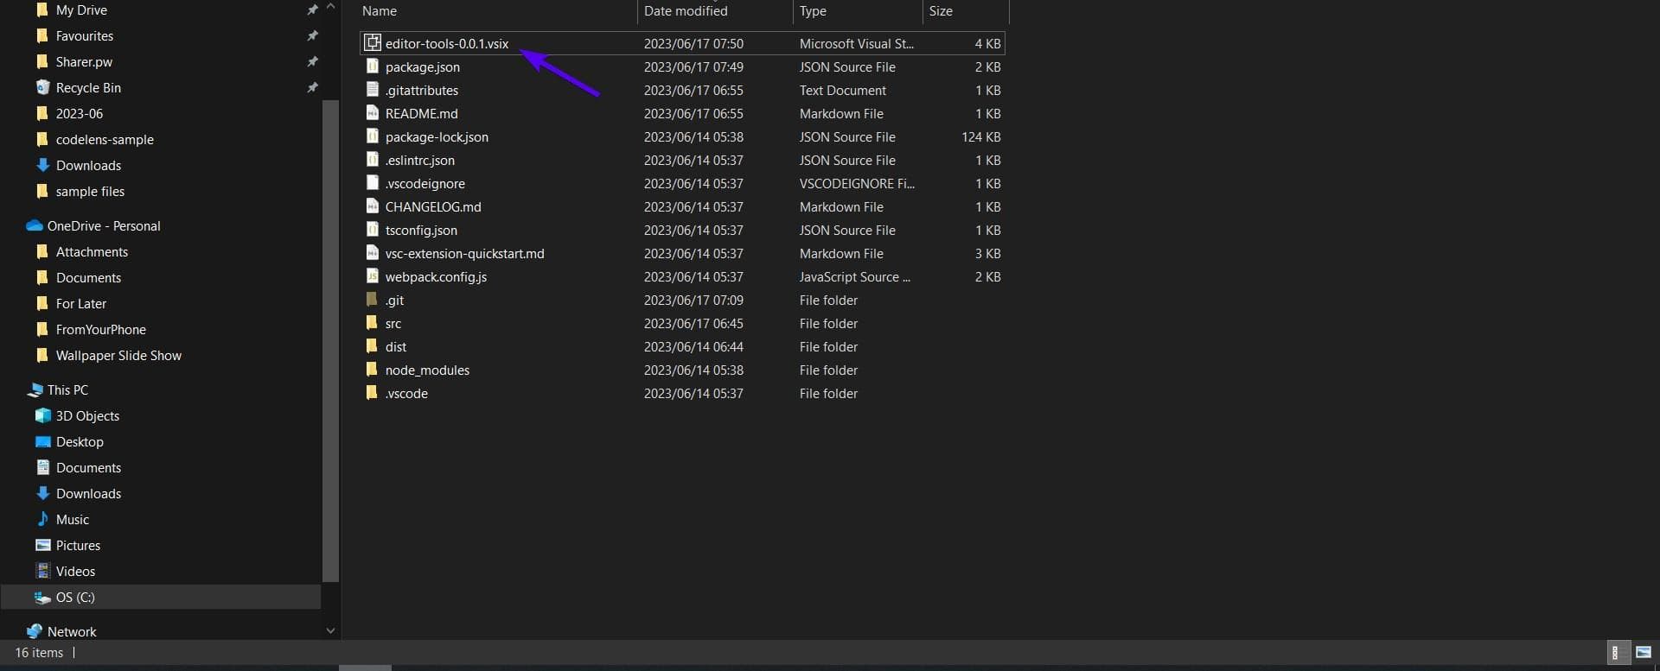Select the editor-tools-0.0.1.vsix file icon
Viewport: 1660px width, 671px height.
click(373, 42)
